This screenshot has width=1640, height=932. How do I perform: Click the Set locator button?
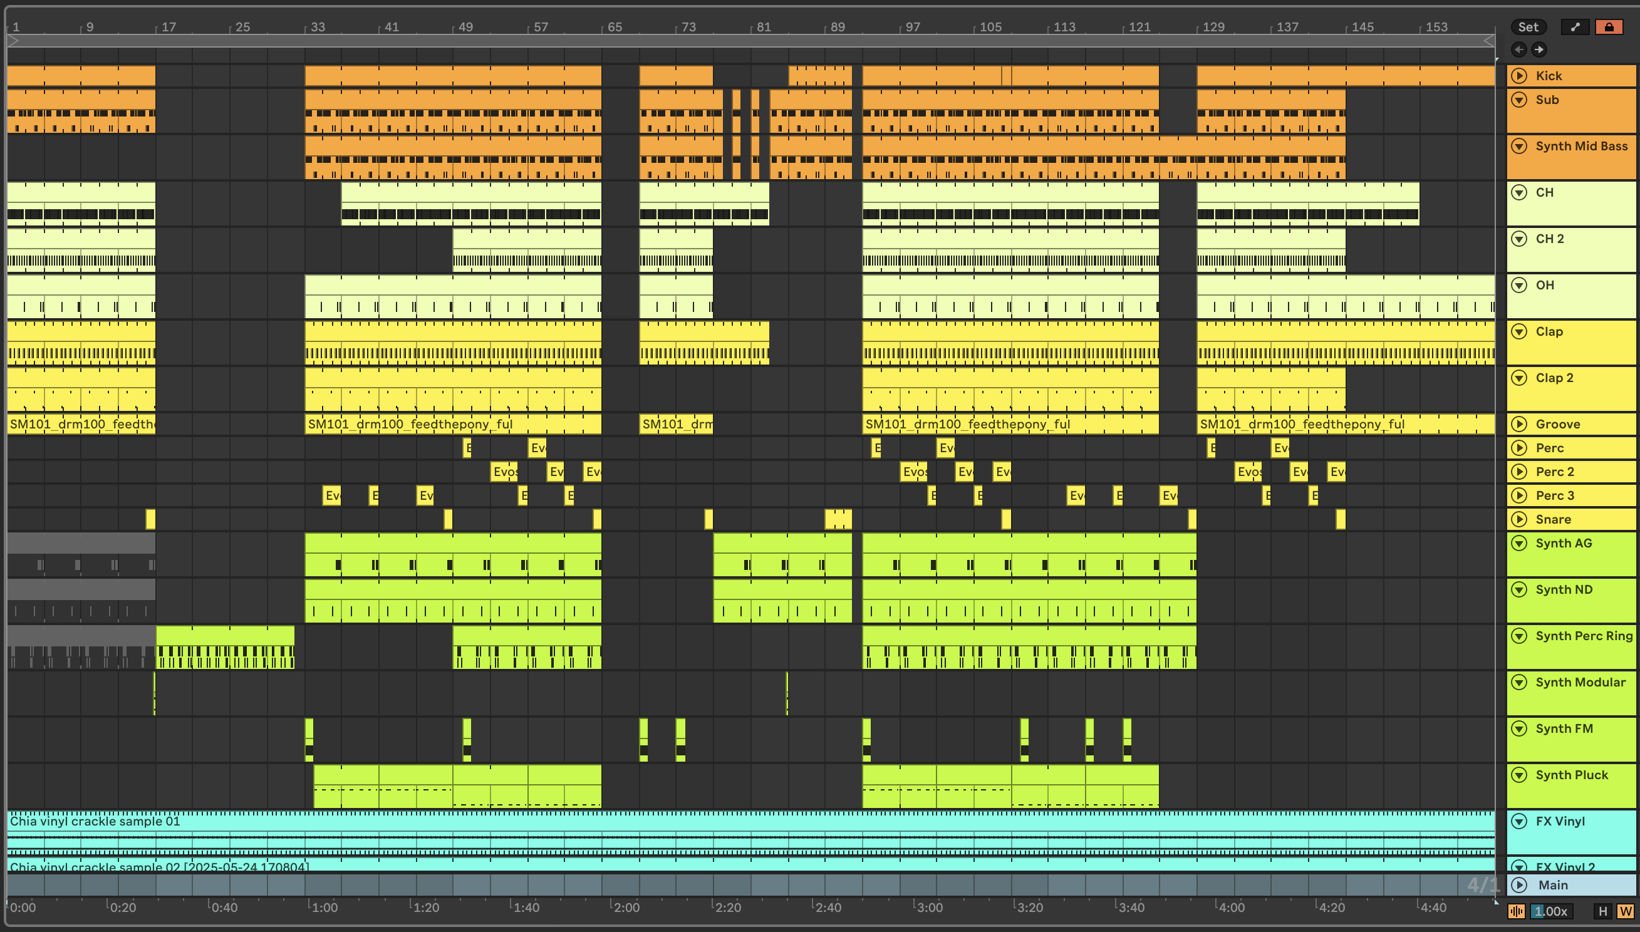coord(1528,27)
